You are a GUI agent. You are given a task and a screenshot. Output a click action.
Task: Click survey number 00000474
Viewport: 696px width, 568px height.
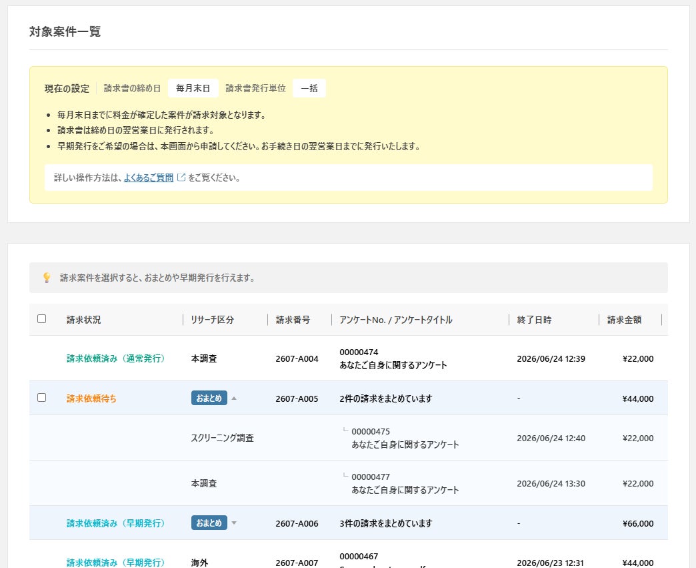point(359,352)
